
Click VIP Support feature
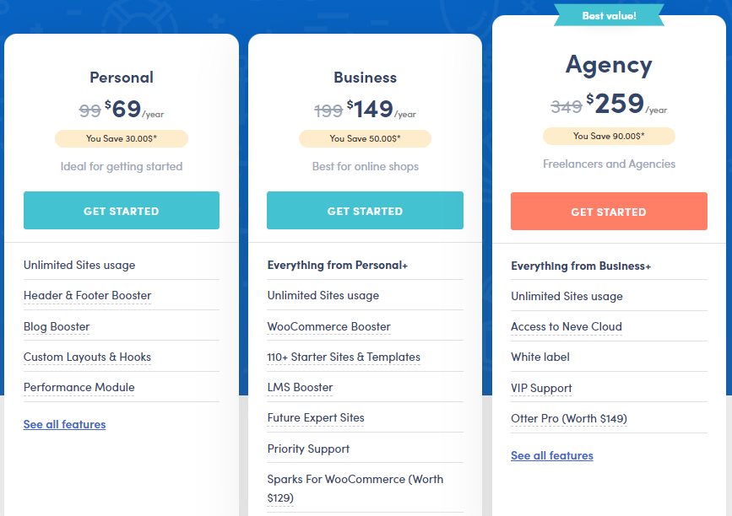tap(541, 388)
